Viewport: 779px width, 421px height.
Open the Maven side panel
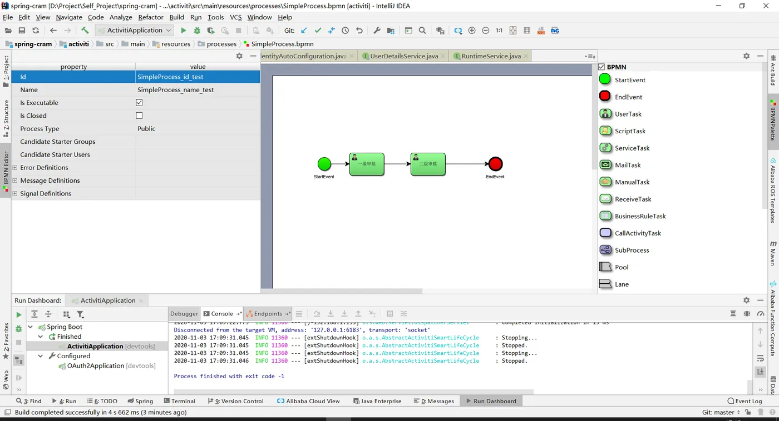773,253
